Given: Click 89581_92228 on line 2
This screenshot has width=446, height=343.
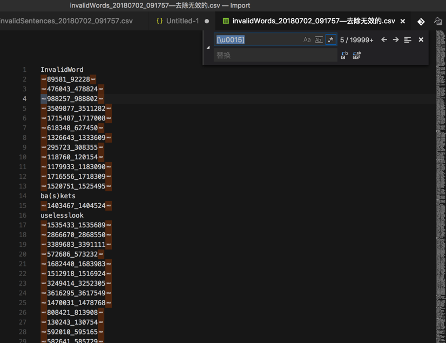Looking at the screenshot, I should 69,79.
